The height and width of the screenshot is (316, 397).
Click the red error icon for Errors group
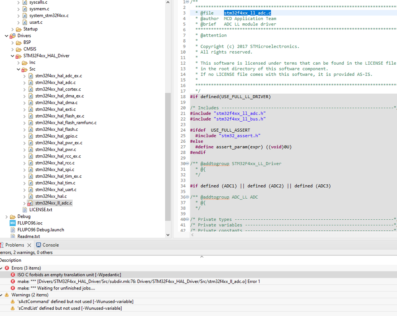tap(7, 268)
